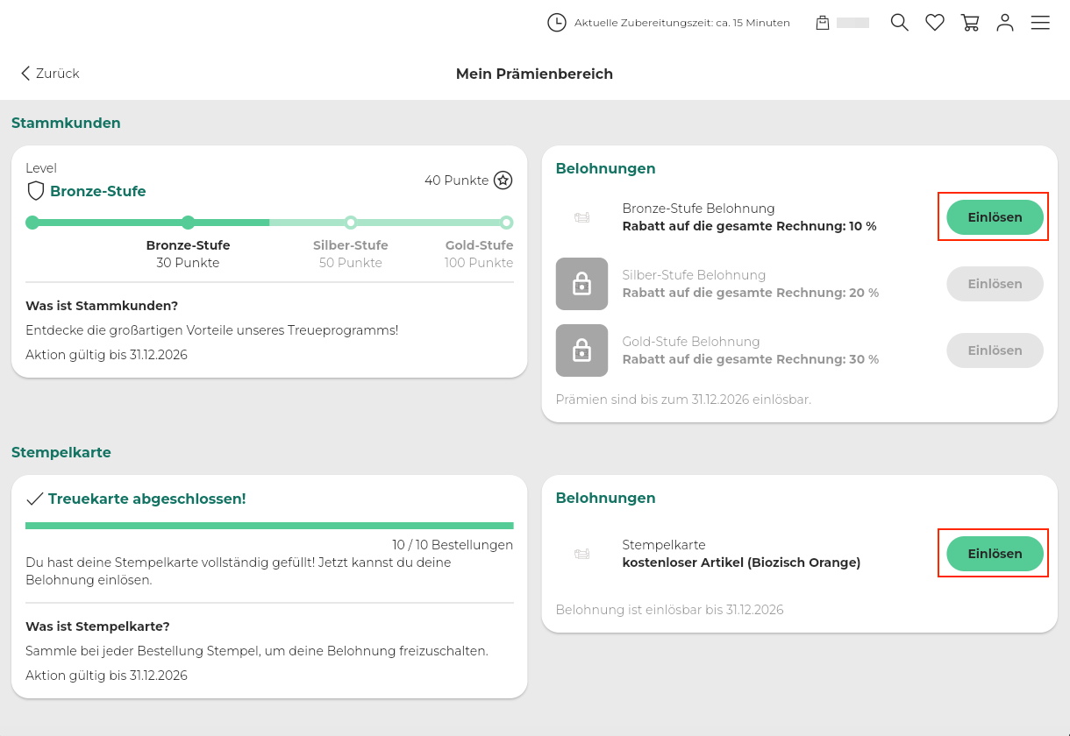Click the Gold-Stufe marker on the progress bar
The width and height of the screenshot is (1070, 736).
(506, 223)
